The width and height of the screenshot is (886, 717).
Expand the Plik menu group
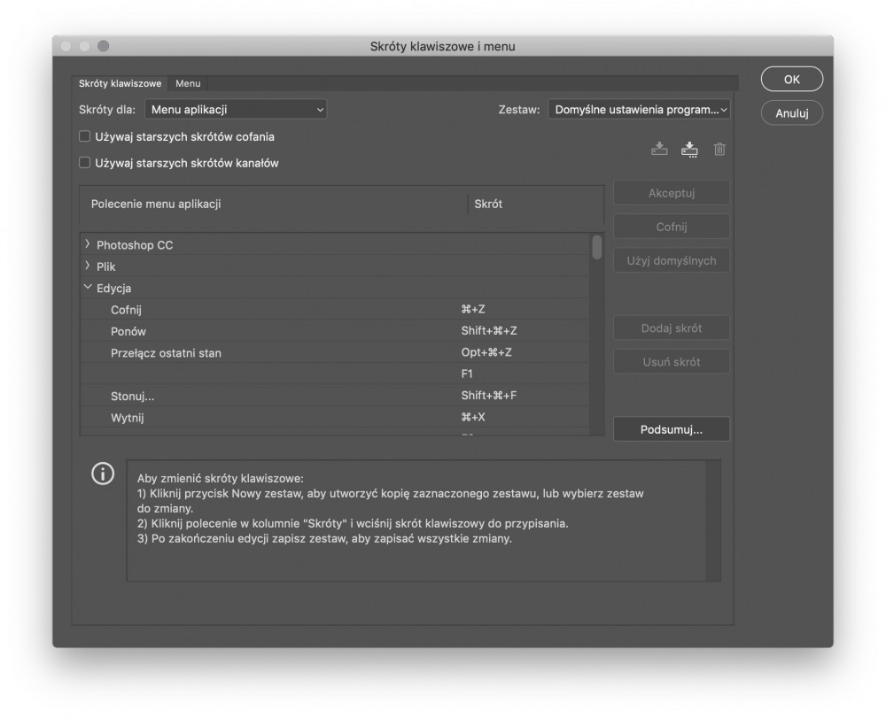(88, 266)
